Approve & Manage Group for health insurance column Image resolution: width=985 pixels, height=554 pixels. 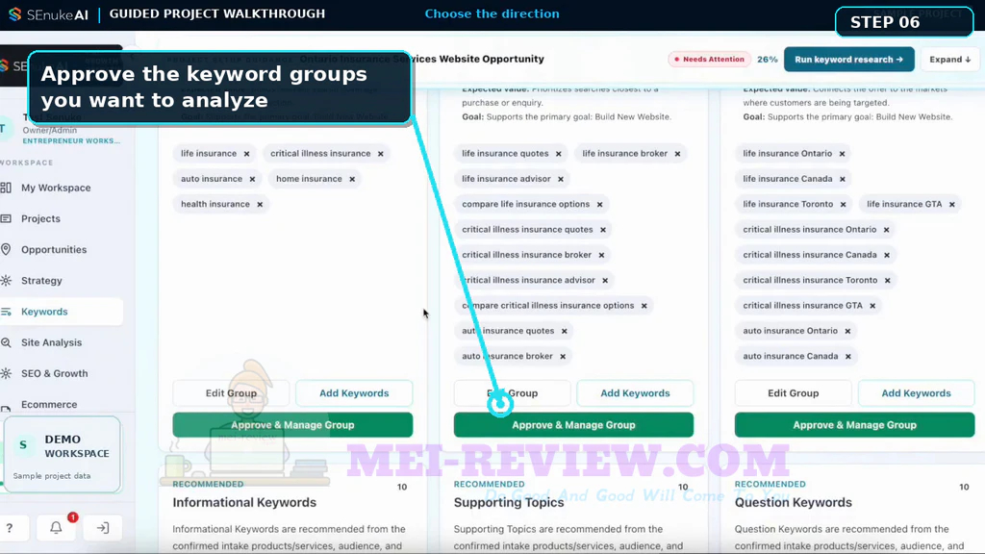tap(292, 425)
